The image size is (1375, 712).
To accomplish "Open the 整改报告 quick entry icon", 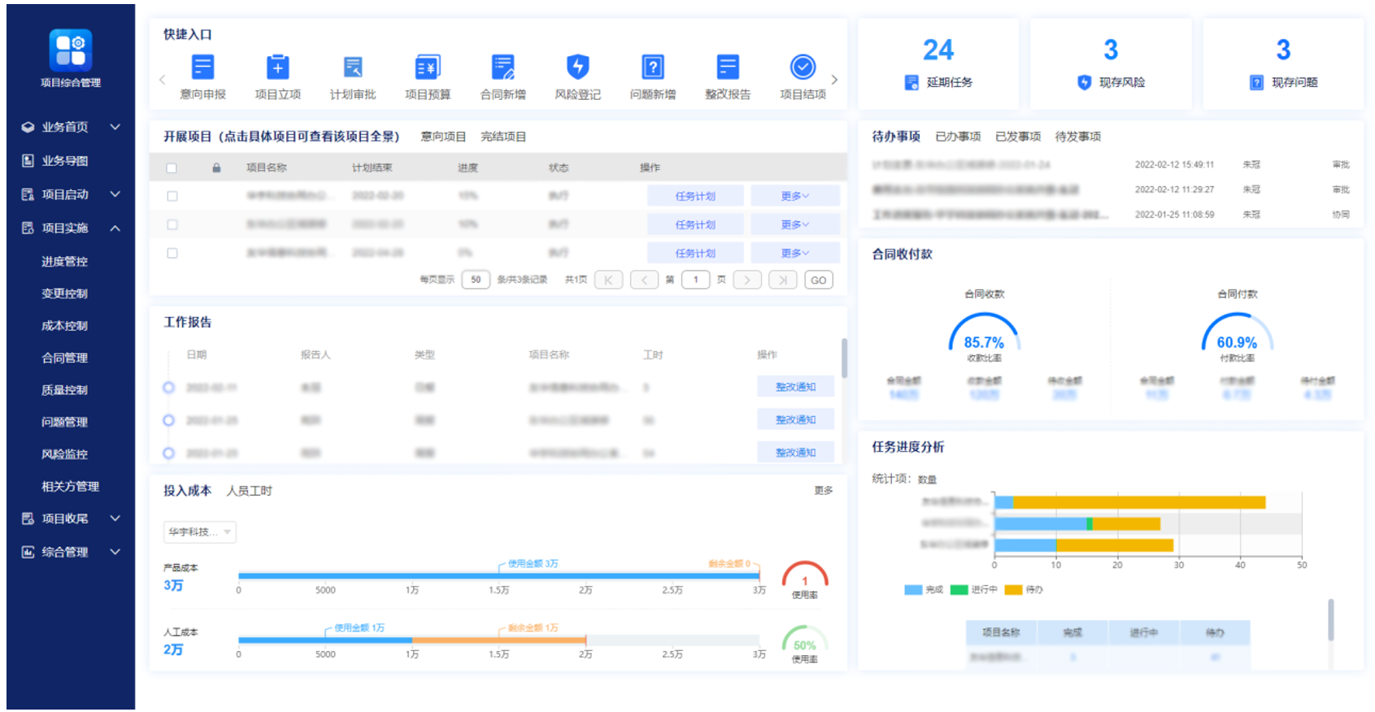I will point(728,67).
